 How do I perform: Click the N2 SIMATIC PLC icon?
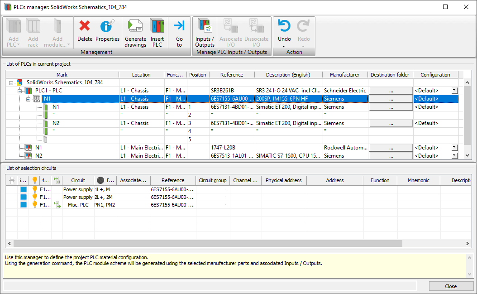pos(29,156)
